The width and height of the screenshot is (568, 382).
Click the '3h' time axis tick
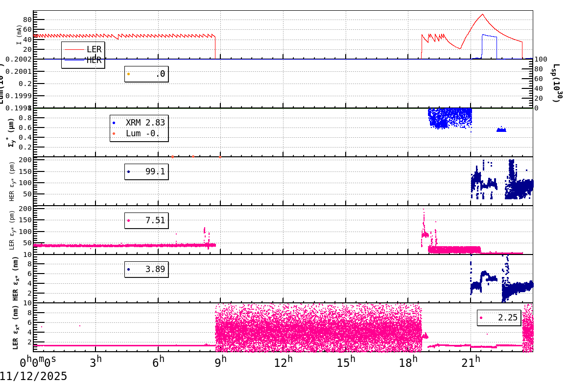tap(95, 362)
